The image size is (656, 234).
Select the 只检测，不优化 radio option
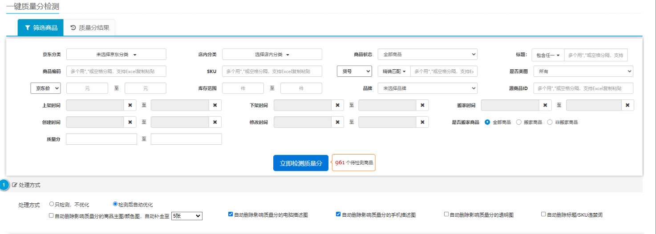(x=52, y=204)
